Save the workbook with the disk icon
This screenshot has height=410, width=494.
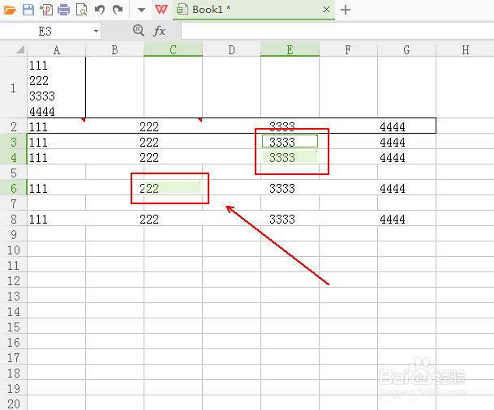[28, 10]
